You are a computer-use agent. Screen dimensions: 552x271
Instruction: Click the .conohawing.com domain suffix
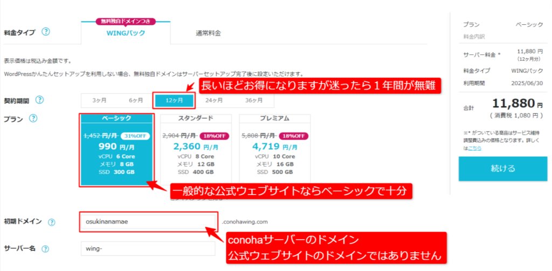[x=245, y=222]
